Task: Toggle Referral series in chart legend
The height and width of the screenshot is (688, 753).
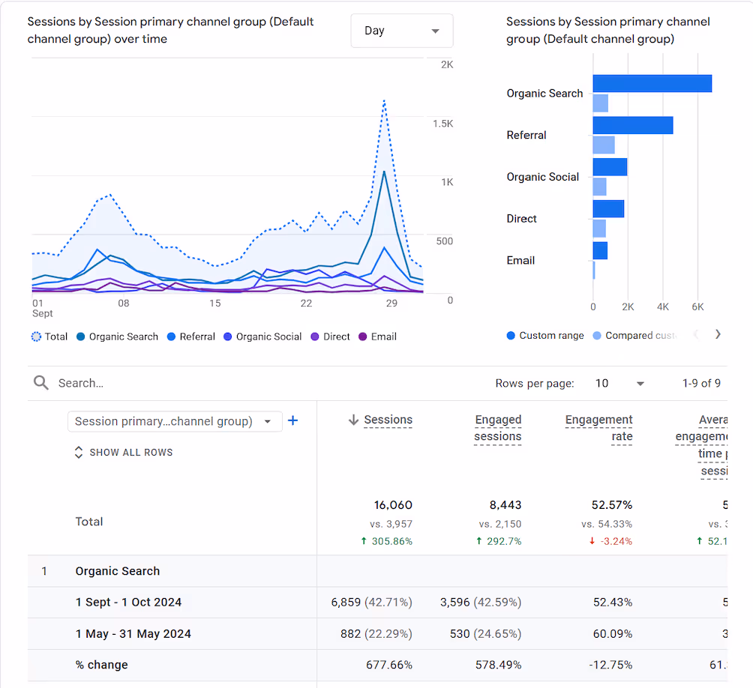Action: [190, 337]
